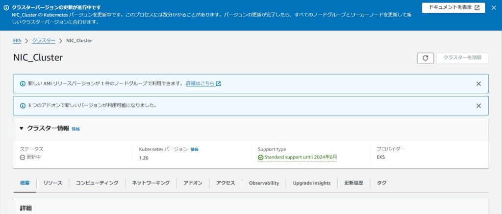Image resolution: width=502 pixels, height=214 pixels.
Task: Click 情報 link next to Kubernetes バージョン
Action: pyautogui.click(x=194, y=149)
